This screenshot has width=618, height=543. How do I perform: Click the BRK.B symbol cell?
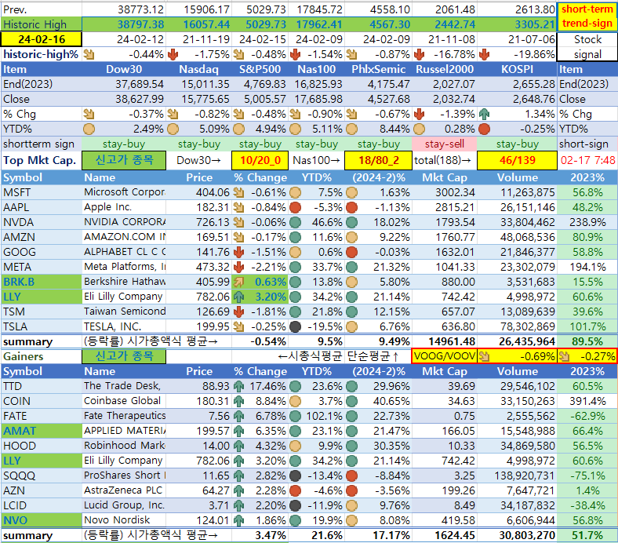coord(42,282)
